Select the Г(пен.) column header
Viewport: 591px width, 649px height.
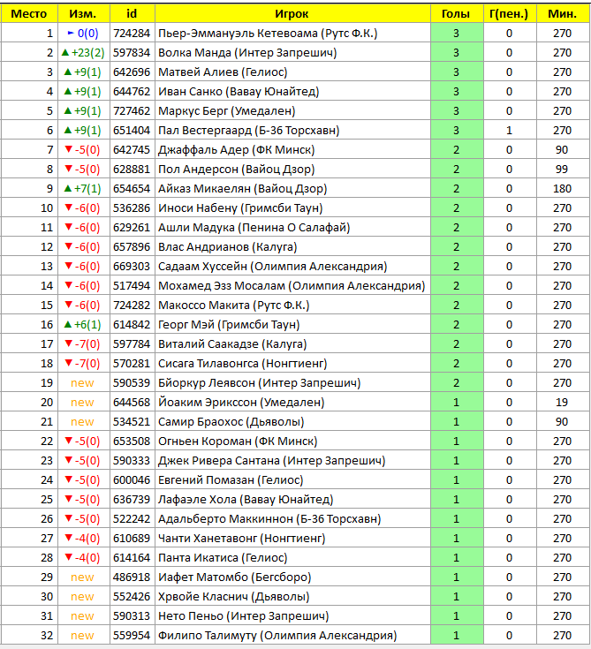point(510,13)
